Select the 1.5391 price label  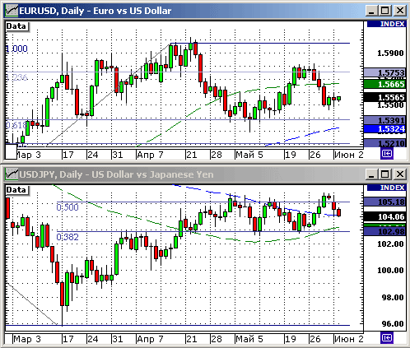tap(384, 120)
